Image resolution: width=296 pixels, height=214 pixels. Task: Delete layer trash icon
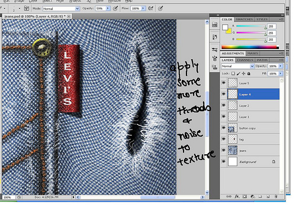pos(276,196)
